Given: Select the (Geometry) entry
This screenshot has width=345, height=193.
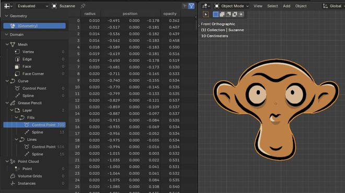Looking at the screenshot, I should (x=34, y=26).
